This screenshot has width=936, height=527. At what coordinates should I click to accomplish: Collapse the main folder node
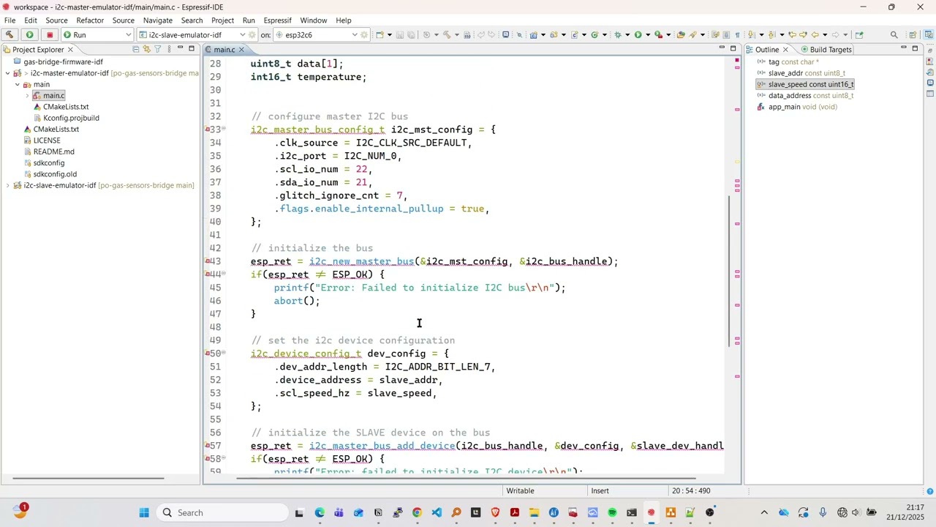click(18, 84)
